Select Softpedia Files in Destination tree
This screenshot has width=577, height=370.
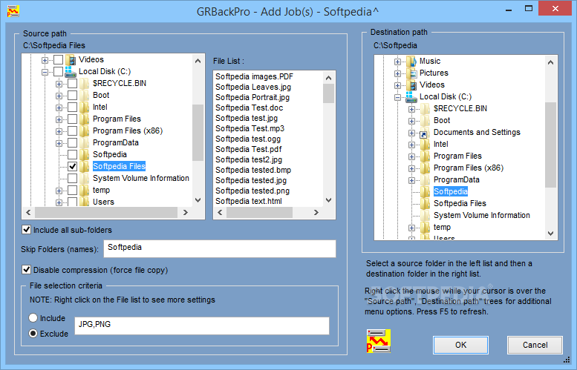pyautogui.click(x=460, y=203)
